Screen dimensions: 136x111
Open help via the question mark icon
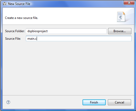(x=8, y=102)
